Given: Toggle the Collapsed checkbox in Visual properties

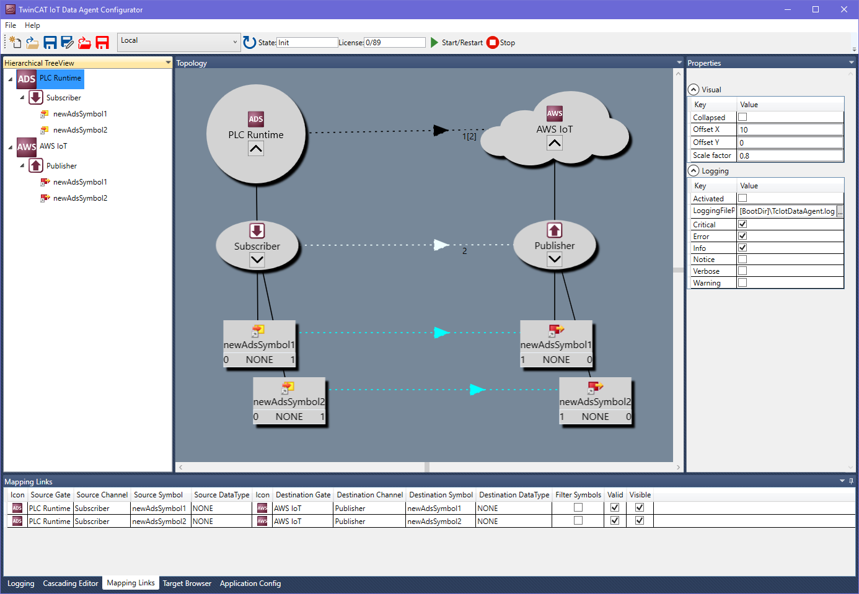Looking at the screenshot, I should (x=742, y=117).
